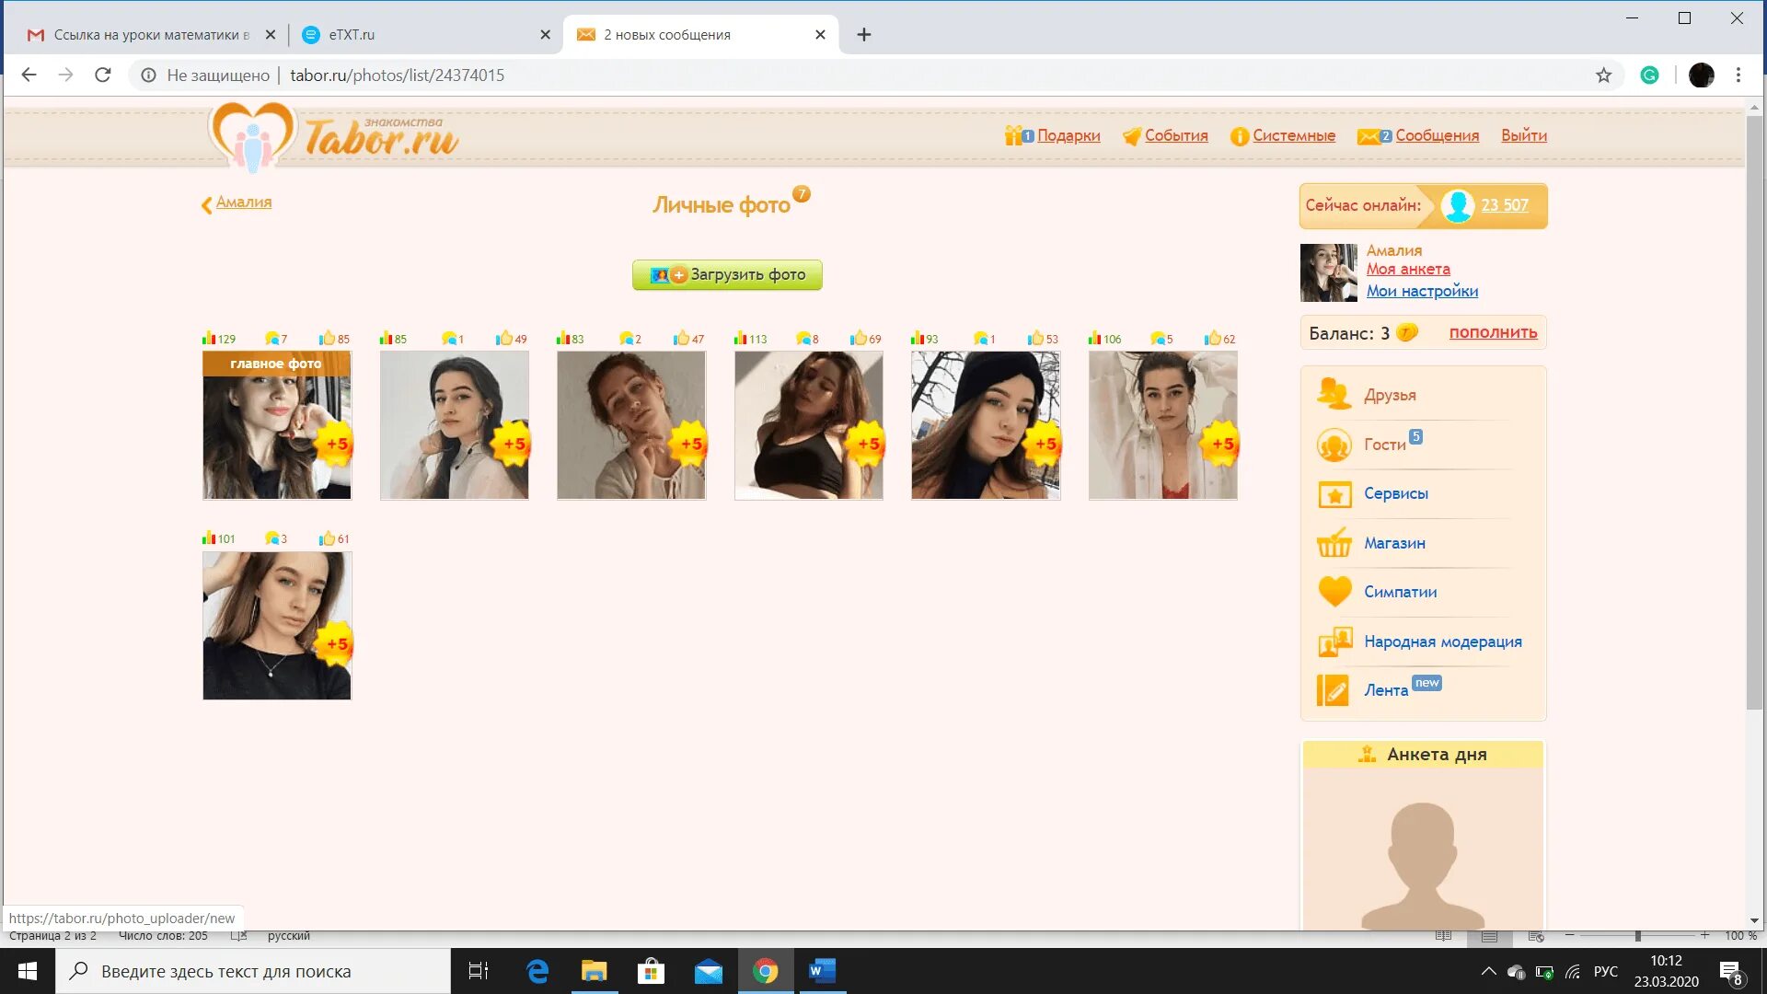Open Системные info notifications
This screenshot has width=1767, height=994.
[x=1239, y=136]
